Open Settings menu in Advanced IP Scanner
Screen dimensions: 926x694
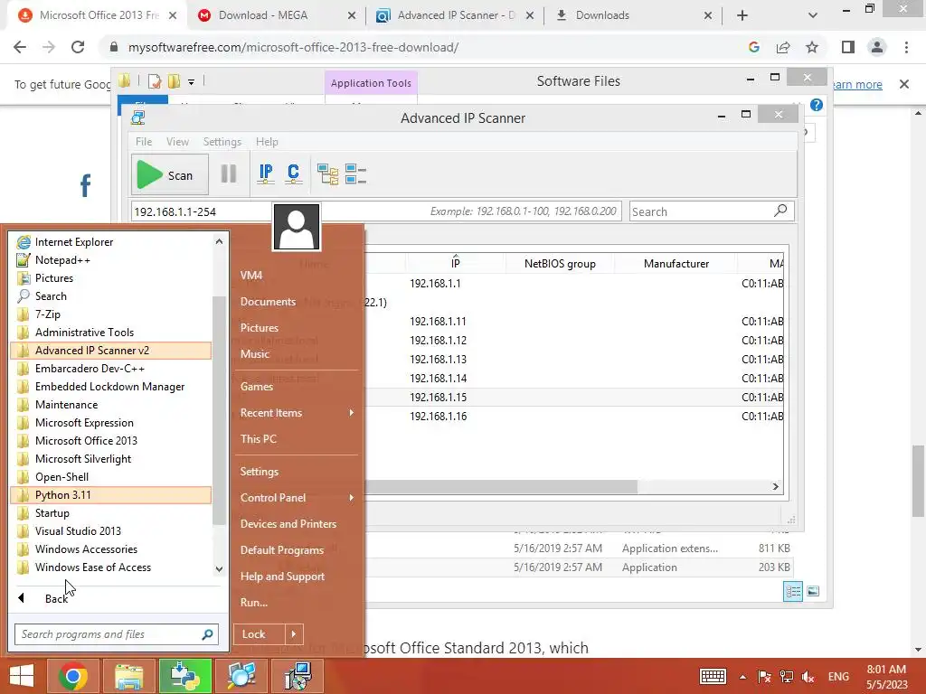click(x=222, y=142)
